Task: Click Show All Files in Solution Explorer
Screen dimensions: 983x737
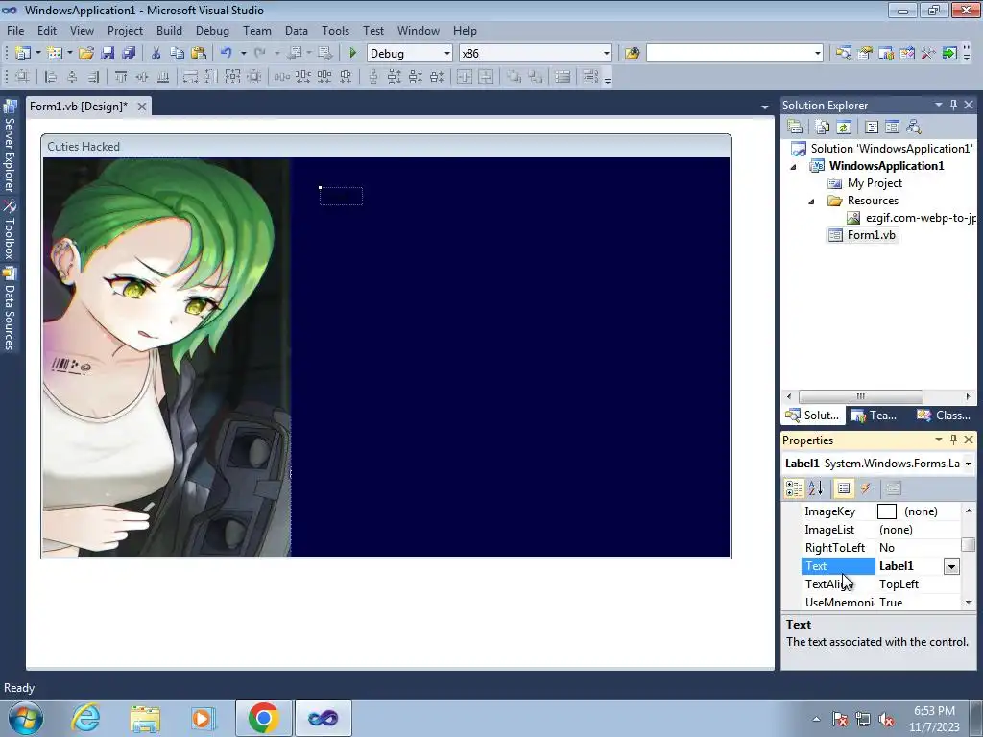Action: (x=823, y=128)
